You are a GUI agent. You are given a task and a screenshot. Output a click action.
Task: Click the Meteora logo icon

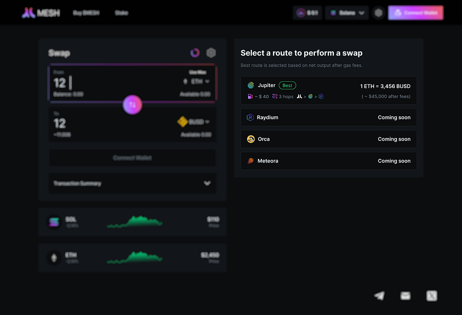(250, 161)
